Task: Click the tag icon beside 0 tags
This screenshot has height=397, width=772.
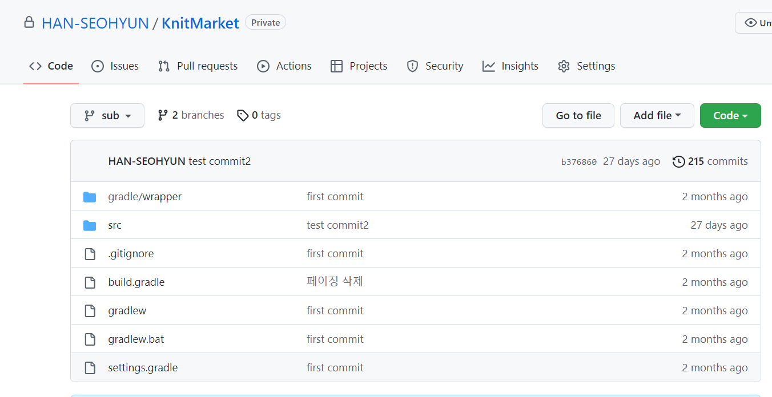Action: (243, 115)
